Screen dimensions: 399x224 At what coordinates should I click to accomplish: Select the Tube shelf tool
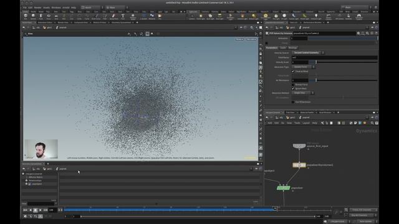tap(41, 17)
